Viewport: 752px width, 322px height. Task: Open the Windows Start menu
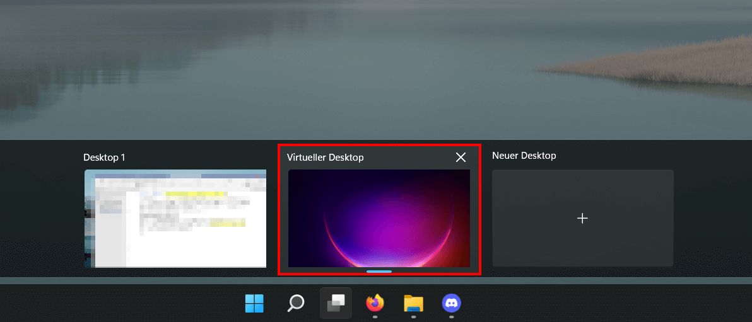click(254, 303)
